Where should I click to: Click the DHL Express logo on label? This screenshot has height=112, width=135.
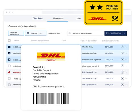51,57
